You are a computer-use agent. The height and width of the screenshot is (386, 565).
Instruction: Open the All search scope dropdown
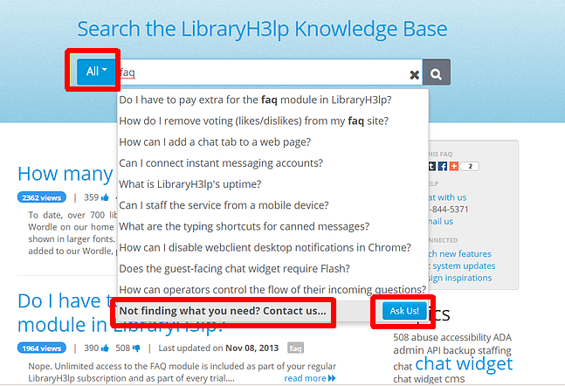(96, 72)
